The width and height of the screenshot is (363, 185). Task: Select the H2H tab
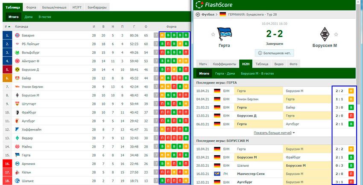pos(246,64)
